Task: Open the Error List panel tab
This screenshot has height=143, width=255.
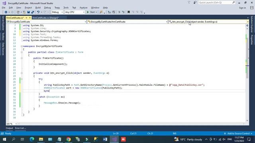Action: pos(20,128)
